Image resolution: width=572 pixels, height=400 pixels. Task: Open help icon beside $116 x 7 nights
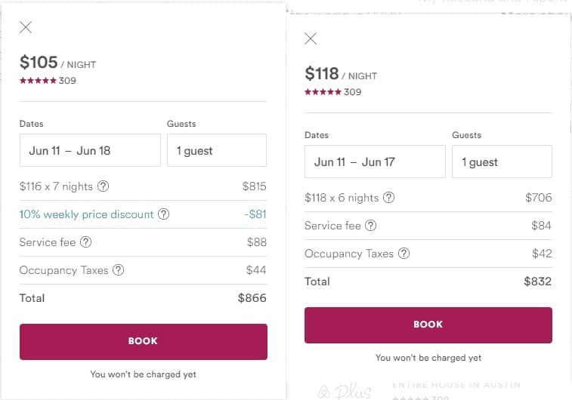click(104, 186)
